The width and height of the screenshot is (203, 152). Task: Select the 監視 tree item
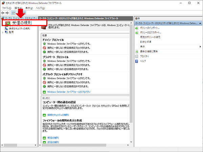pyautogui.click(x=11, y=32)
